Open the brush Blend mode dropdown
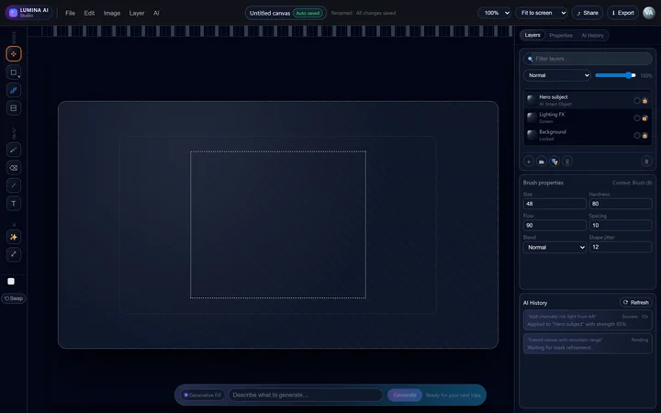This screenshot has height=413, width=661. point(555,247)
